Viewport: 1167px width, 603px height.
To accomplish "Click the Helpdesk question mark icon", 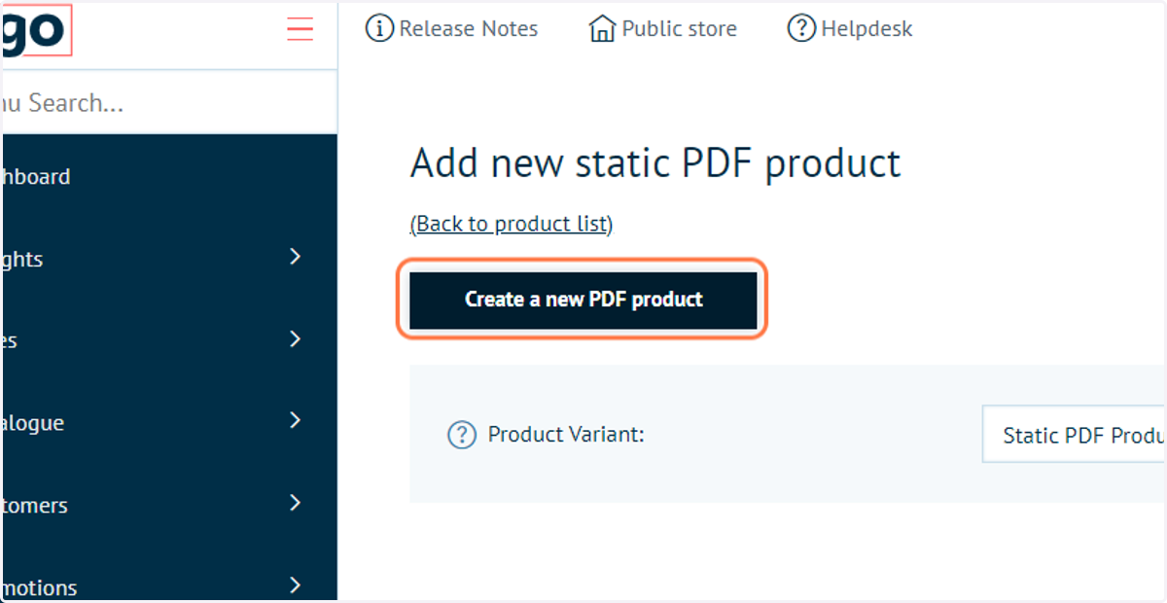I will click(x=801, y=29).
